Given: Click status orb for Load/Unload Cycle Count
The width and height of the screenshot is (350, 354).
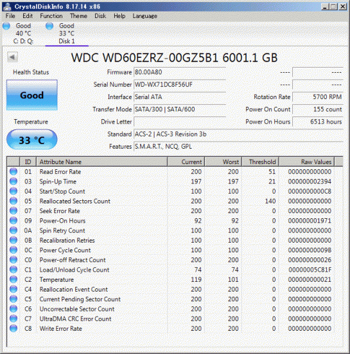Looking at the screenshot, I should pyautogui.click(x=13, y=270).
